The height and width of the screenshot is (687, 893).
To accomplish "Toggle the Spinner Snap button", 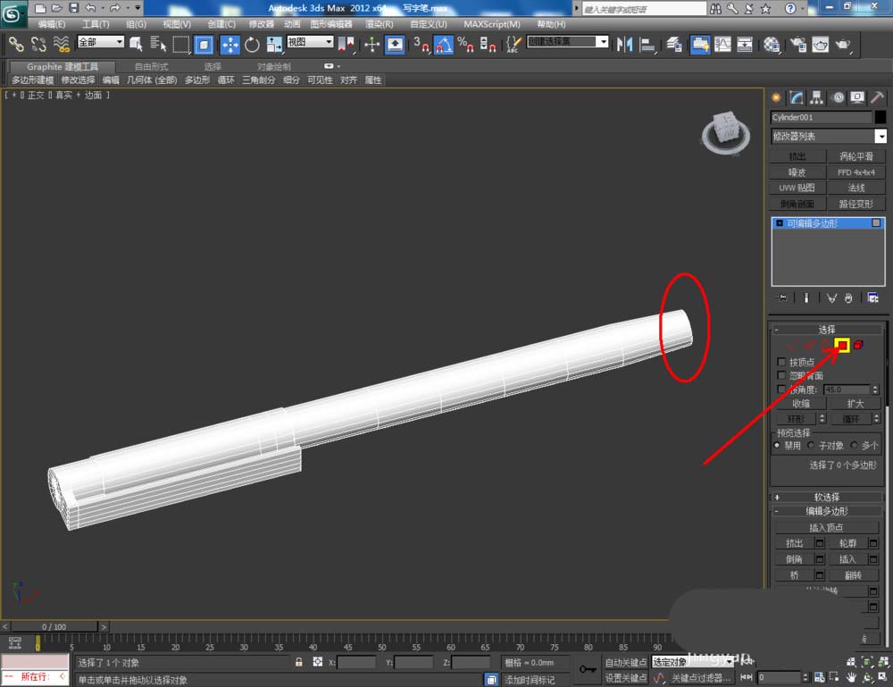I will (488, 44).
